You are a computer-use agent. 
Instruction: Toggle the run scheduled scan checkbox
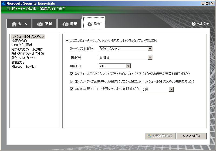[67, 40]
